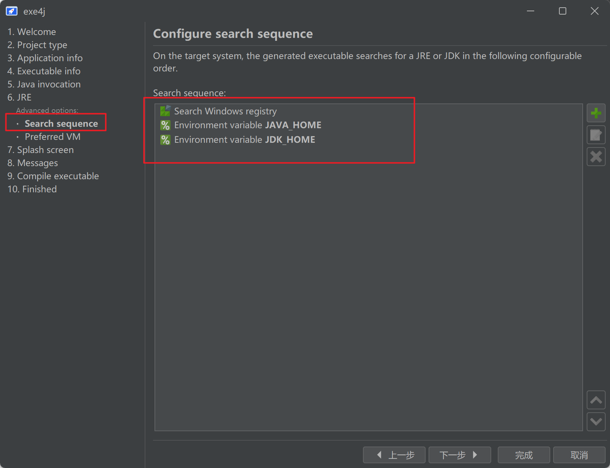Click the 下一步 next button

pyautogui.click(x=459, y=455)
